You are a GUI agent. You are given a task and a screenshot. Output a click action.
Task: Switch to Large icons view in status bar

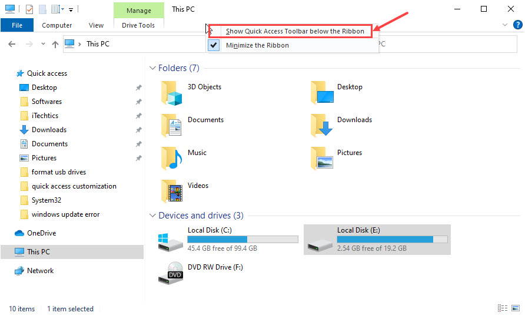click(x=516, y=308)
